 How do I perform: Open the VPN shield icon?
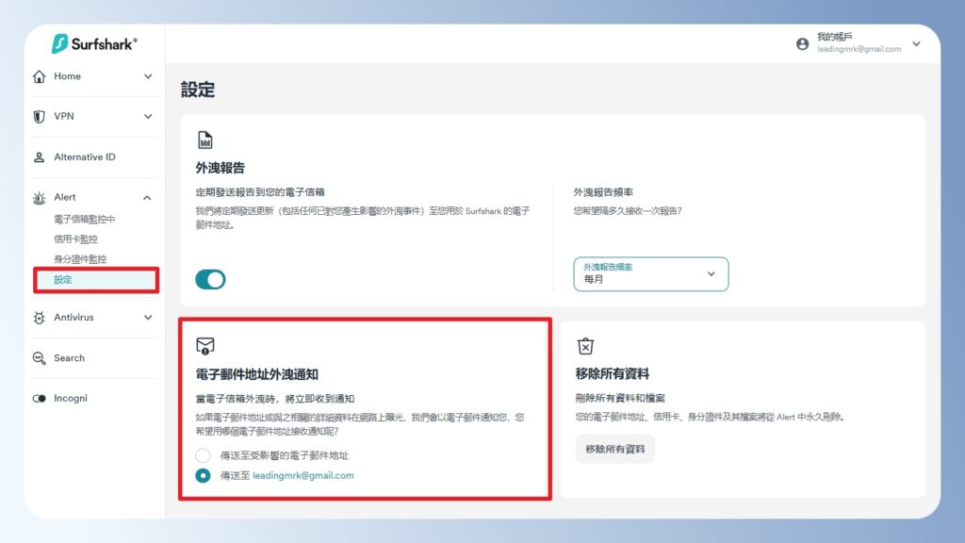coord(38,116)
